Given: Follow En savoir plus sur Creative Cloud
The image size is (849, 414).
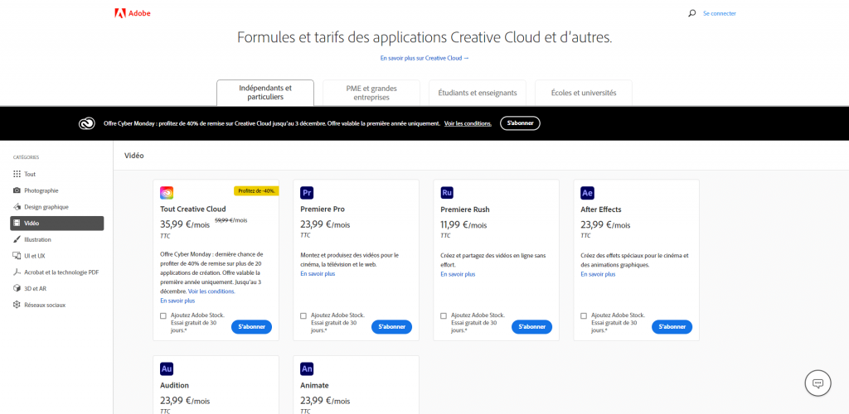Looking at the screenshot, I should pyautogui.click(x=424, y=58).
